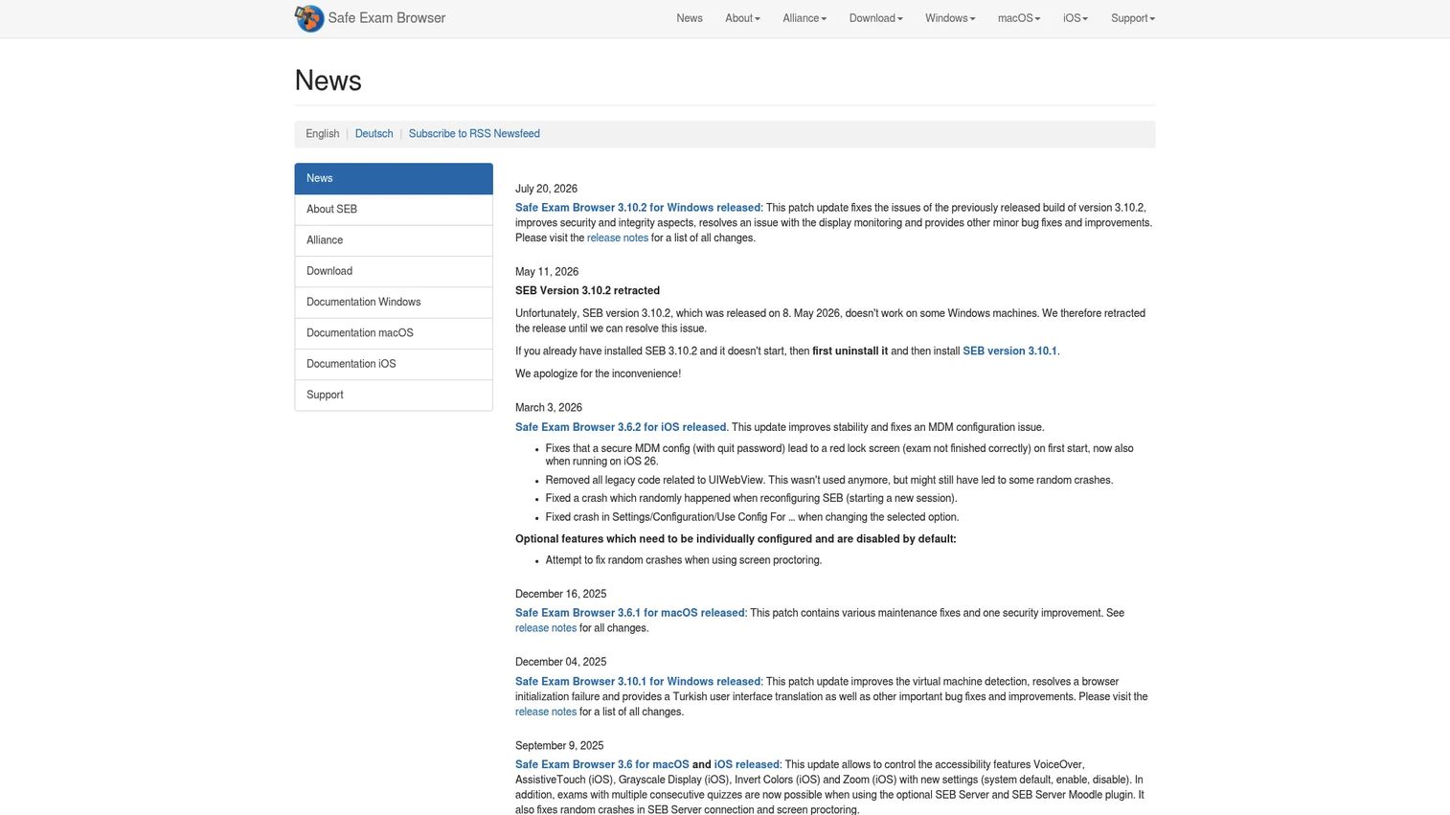Screen dimensions: 1450x815
Task: Expand the Alliance navbar dropdown
Action: [x=804, y=18]
